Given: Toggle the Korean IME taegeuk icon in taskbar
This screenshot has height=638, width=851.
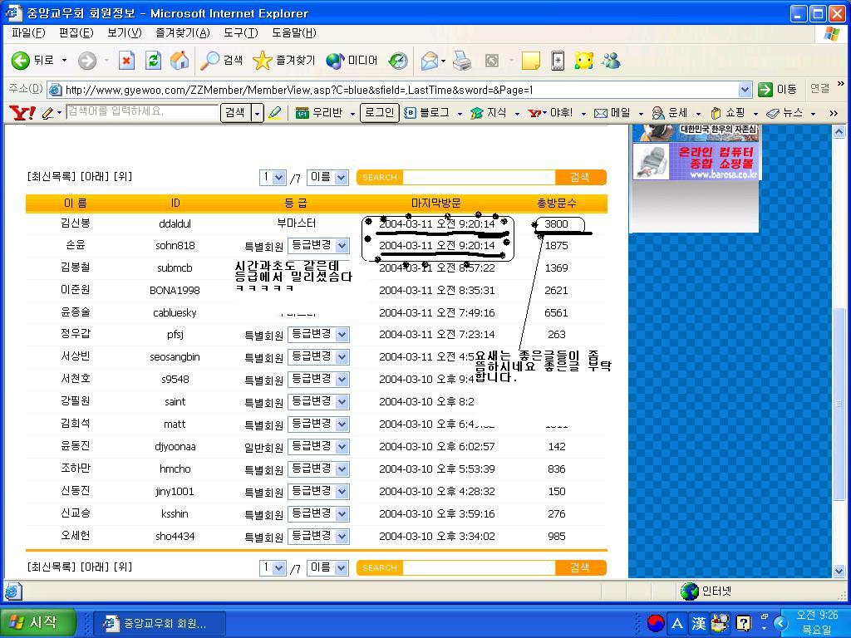Looking at the screenshot, I should click(656, 623).
